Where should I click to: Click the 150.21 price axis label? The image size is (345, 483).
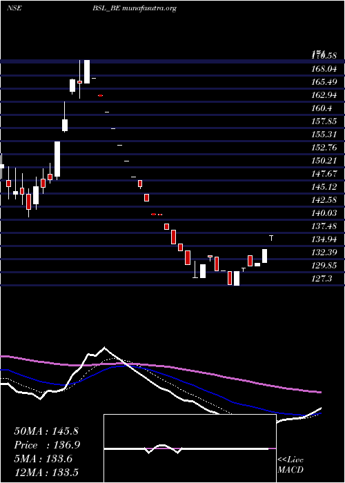tap(324, 161)
